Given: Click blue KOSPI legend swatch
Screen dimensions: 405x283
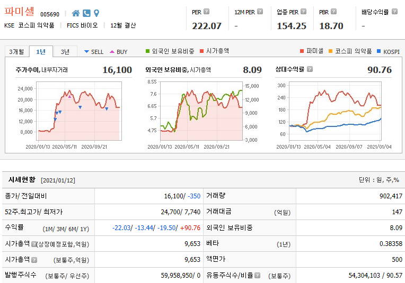Looking at the screenshot, I should point(379,51).
